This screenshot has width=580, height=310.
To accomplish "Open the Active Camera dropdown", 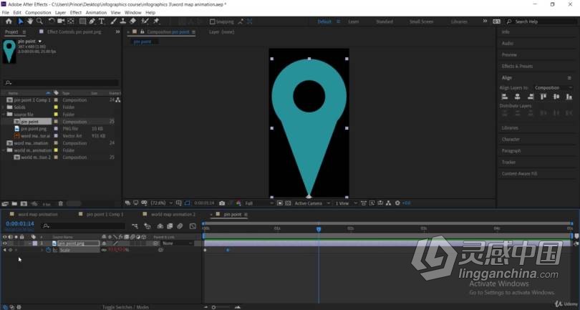I will [311, 203].
